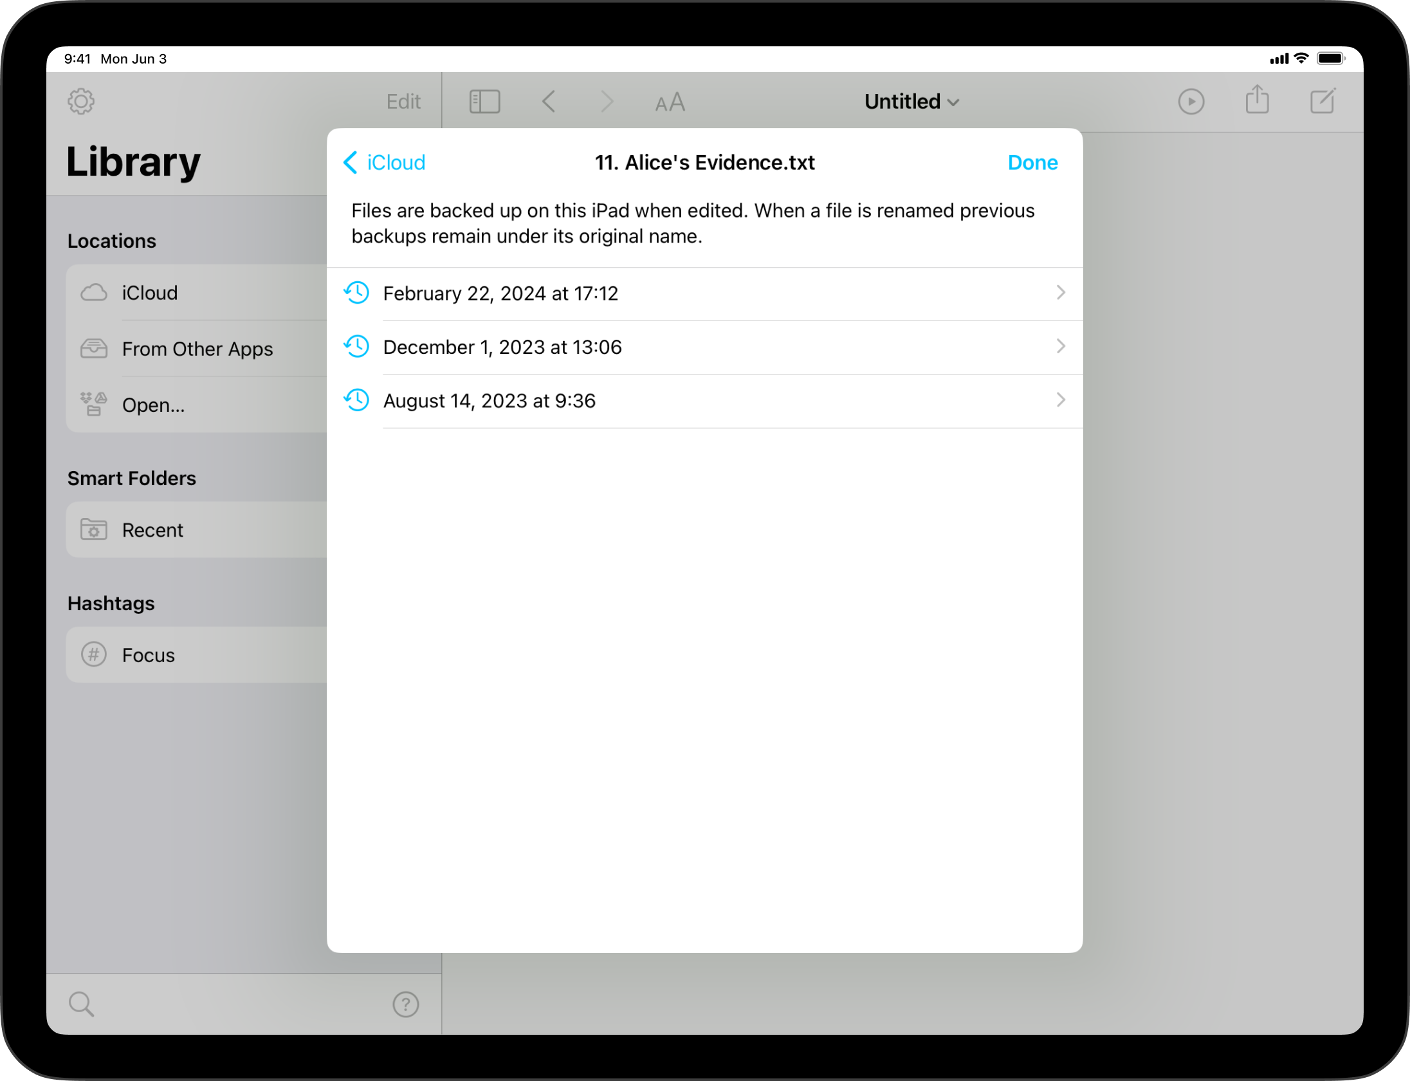
Task: Open the Focus hashtag
Action: pyautogui.click(x=149, y=655)
